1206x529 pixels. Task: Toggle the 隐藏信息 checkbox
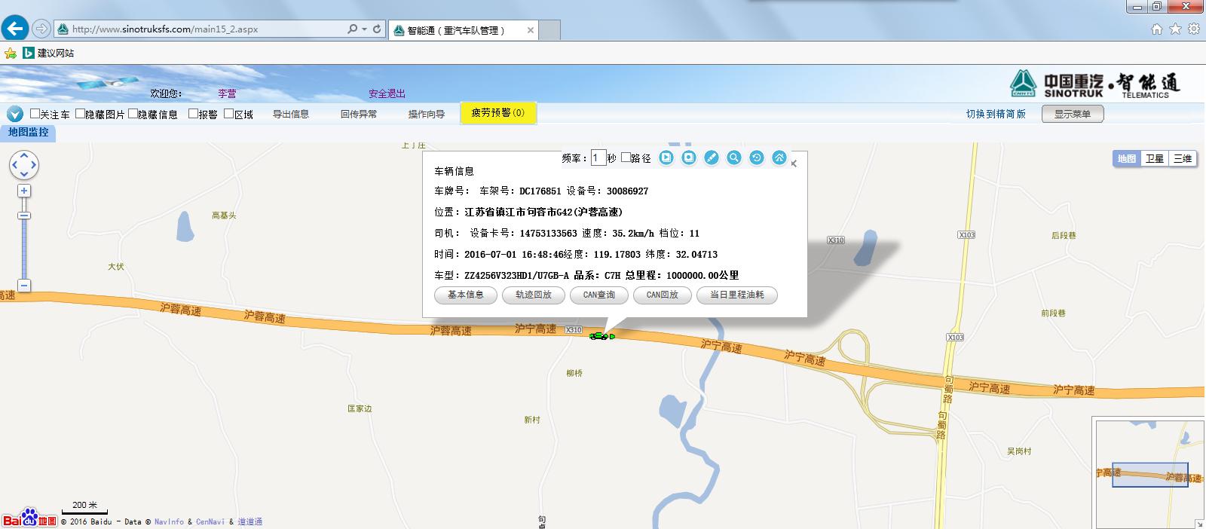click(x=133, y=114)
